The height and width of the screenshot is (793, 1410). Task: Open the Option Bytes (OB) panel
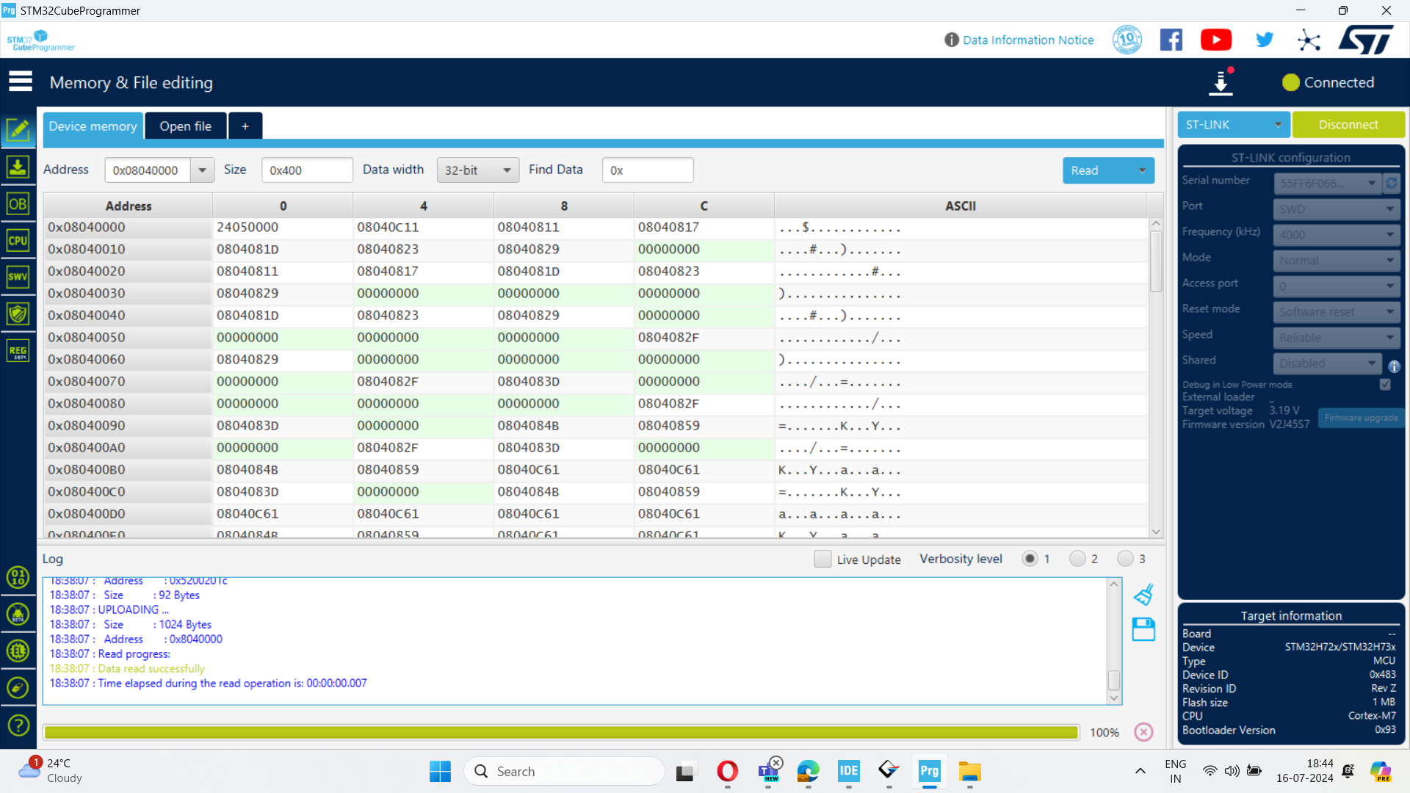(18, 204)
